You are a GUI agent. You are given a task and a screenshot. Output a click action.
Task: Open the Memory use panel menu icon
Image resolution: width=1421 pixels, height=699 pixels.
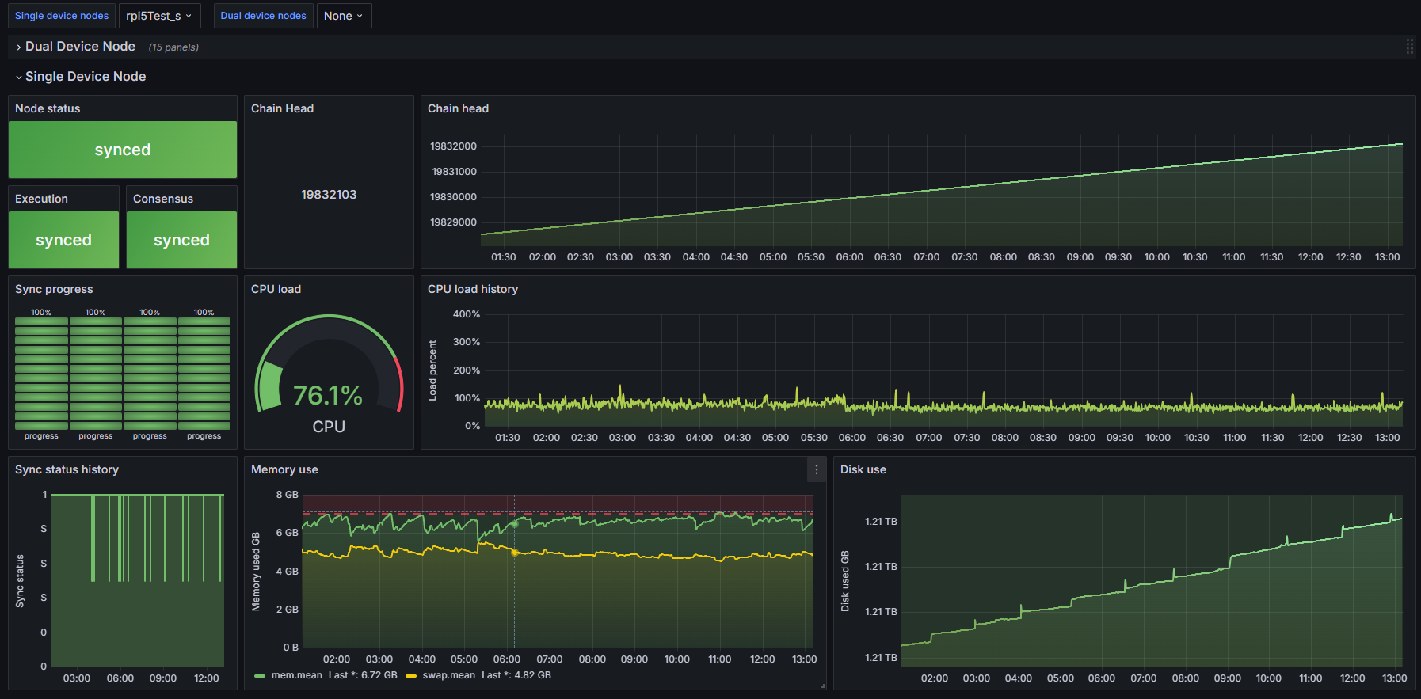click(817, 469)
